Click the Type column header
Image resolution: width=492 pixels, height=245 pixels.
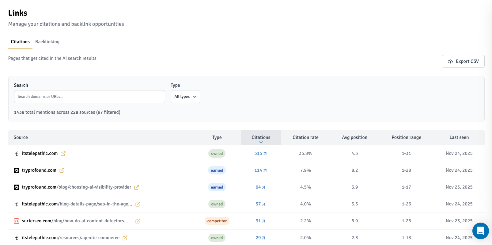217,137
